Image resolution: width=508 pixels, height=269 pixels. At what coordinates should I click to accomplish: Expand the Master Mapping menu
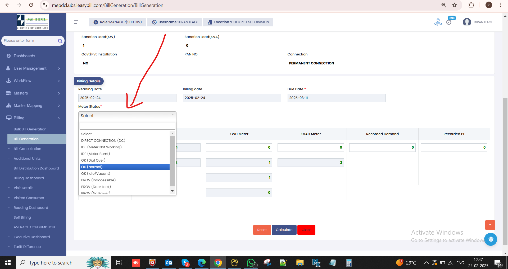pyautogui.click(x=33, y=106)
